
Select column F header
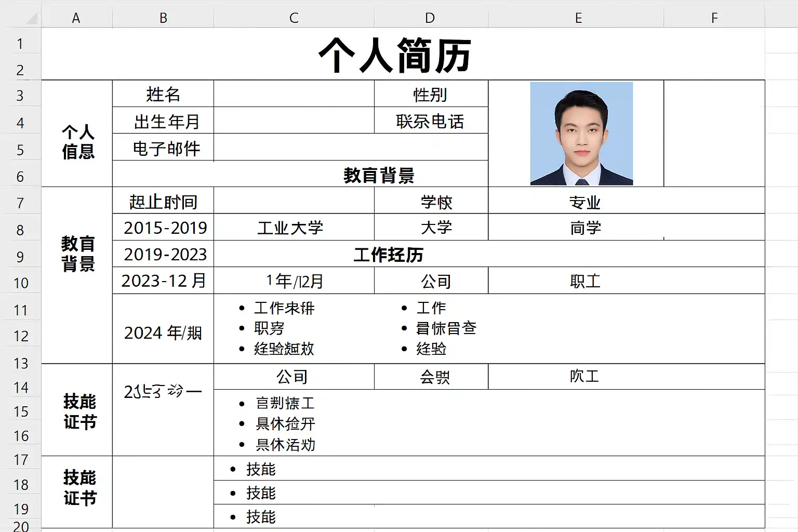714,18
